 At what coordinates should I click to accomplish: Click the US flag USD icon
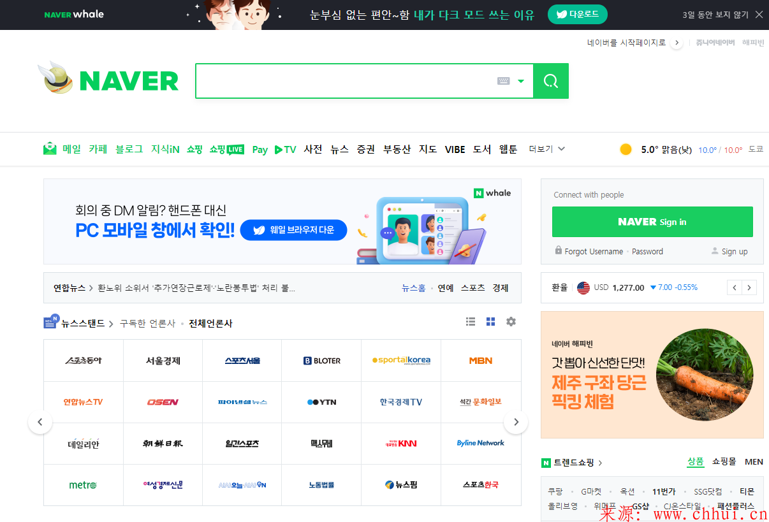(x=583, y=287)
